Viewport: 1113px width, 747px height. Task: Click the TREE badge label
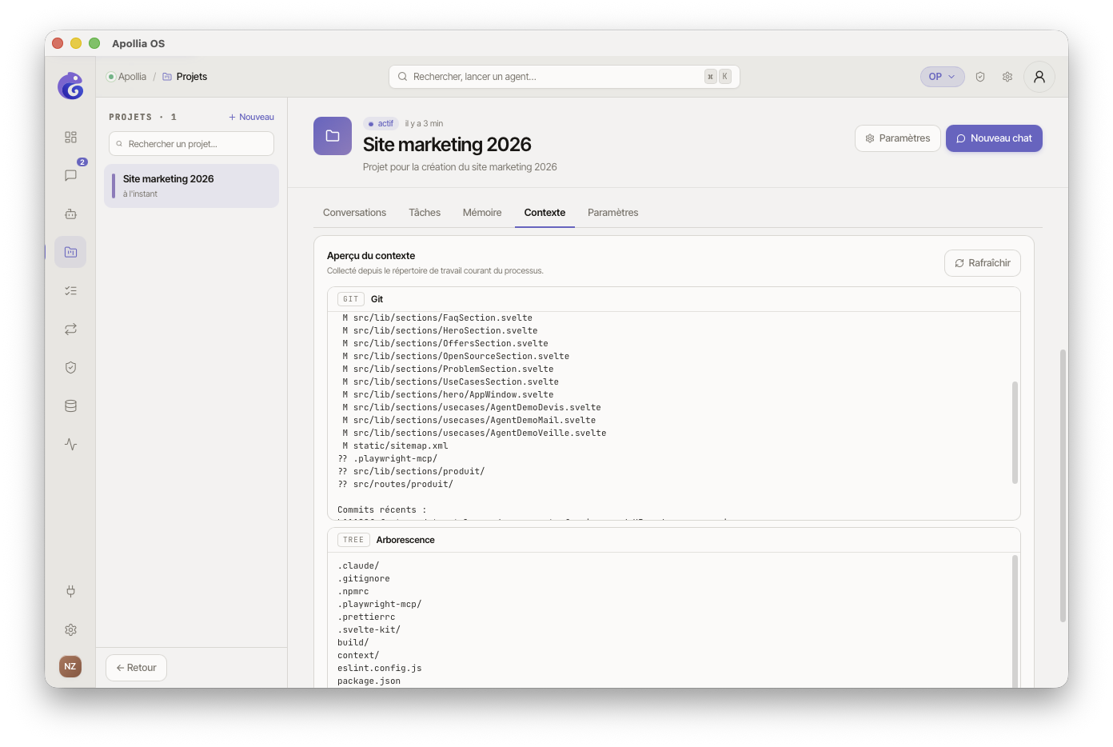[x=353, y=540]
